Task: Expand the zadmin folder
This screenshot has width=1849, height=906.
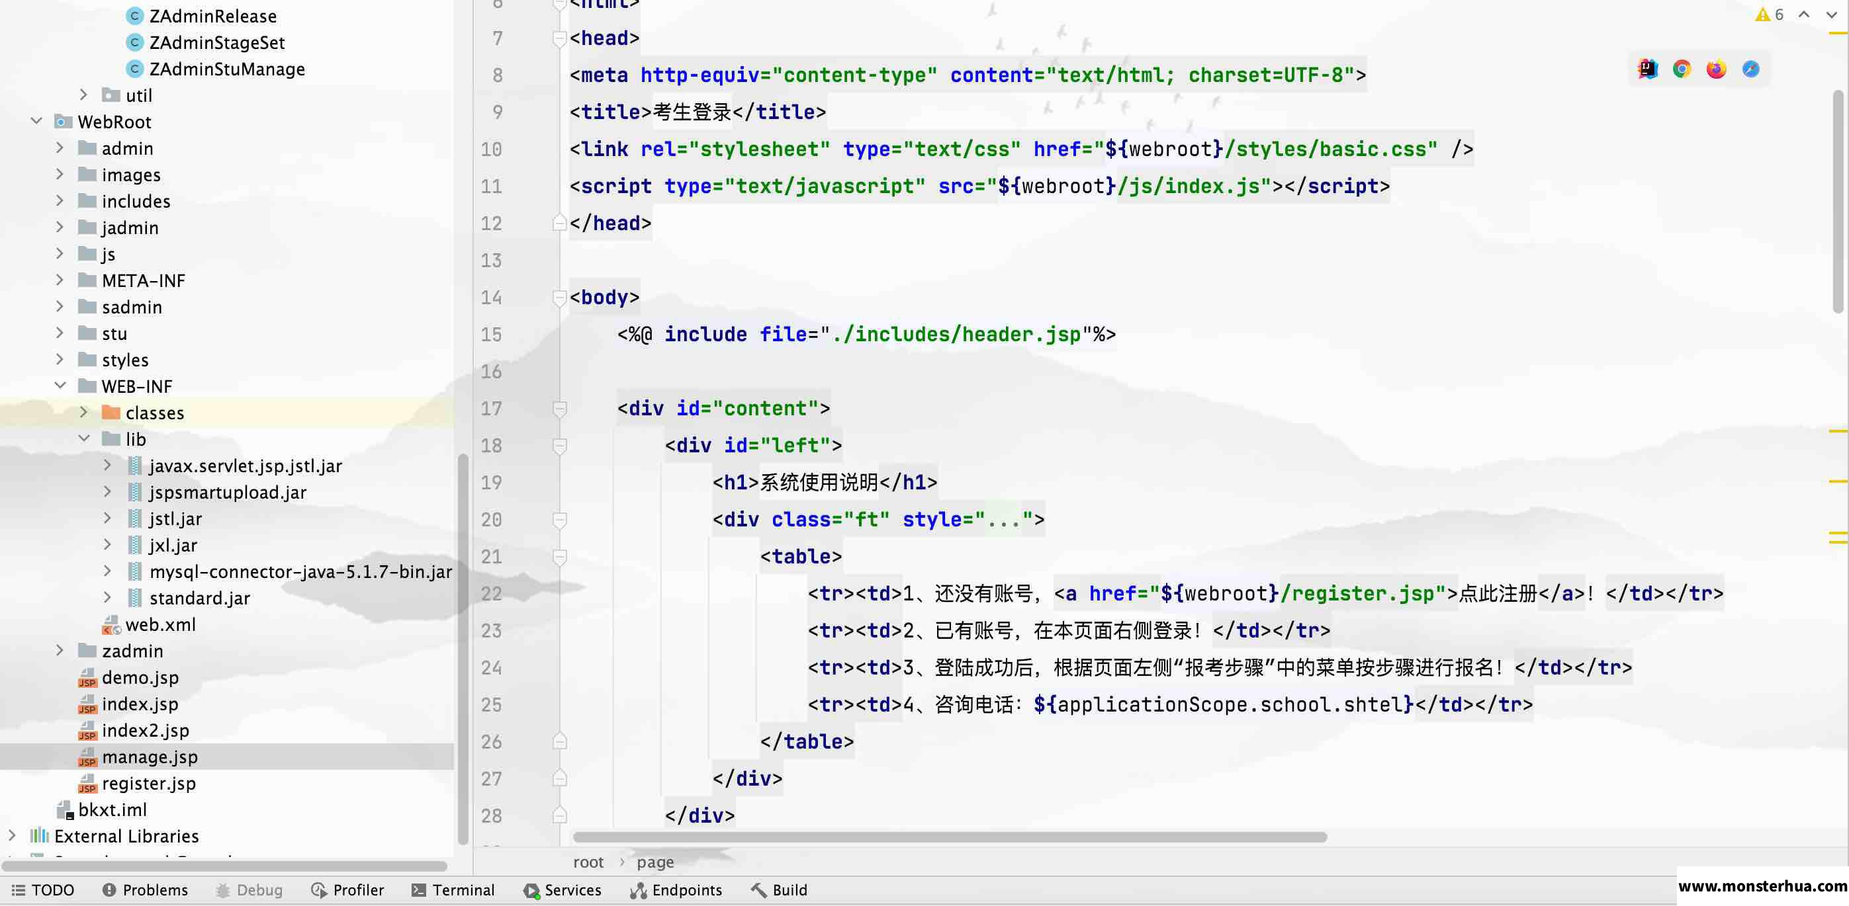Action: [x=60, y=651]
